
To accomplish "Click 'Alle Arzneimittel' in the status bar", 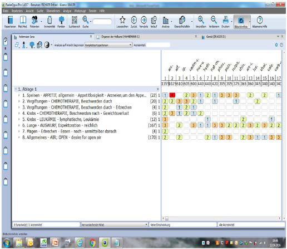I will (251, 225).
